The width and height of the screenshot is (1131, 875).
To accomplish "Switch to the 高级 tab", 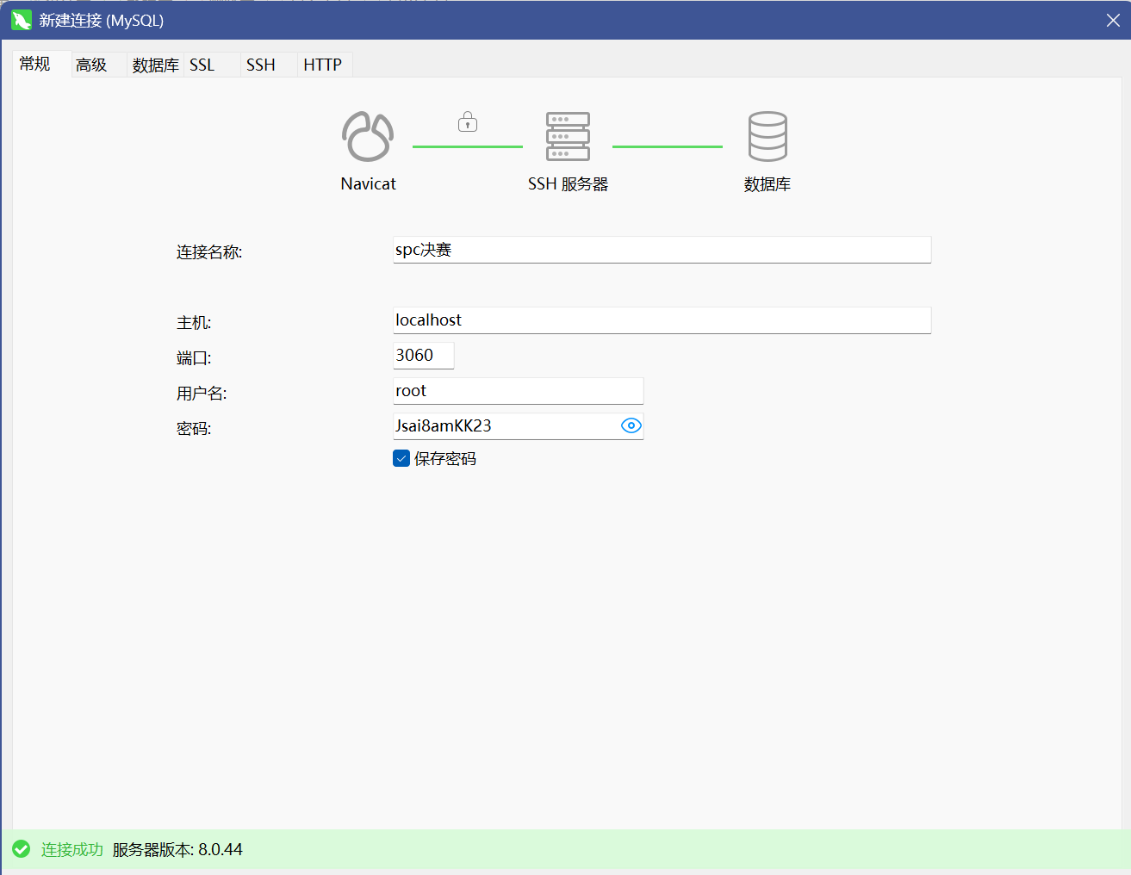I will (x=92, y=65).
